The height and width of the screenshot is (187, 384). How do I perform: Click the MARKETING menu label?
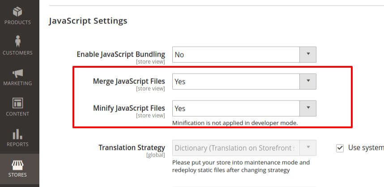pyautogui.click(x=17, y=83)
